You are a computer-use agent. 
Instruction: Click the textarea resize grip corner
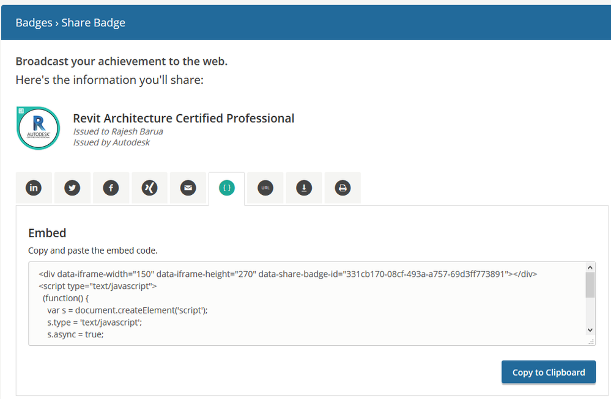coord(591,342)
